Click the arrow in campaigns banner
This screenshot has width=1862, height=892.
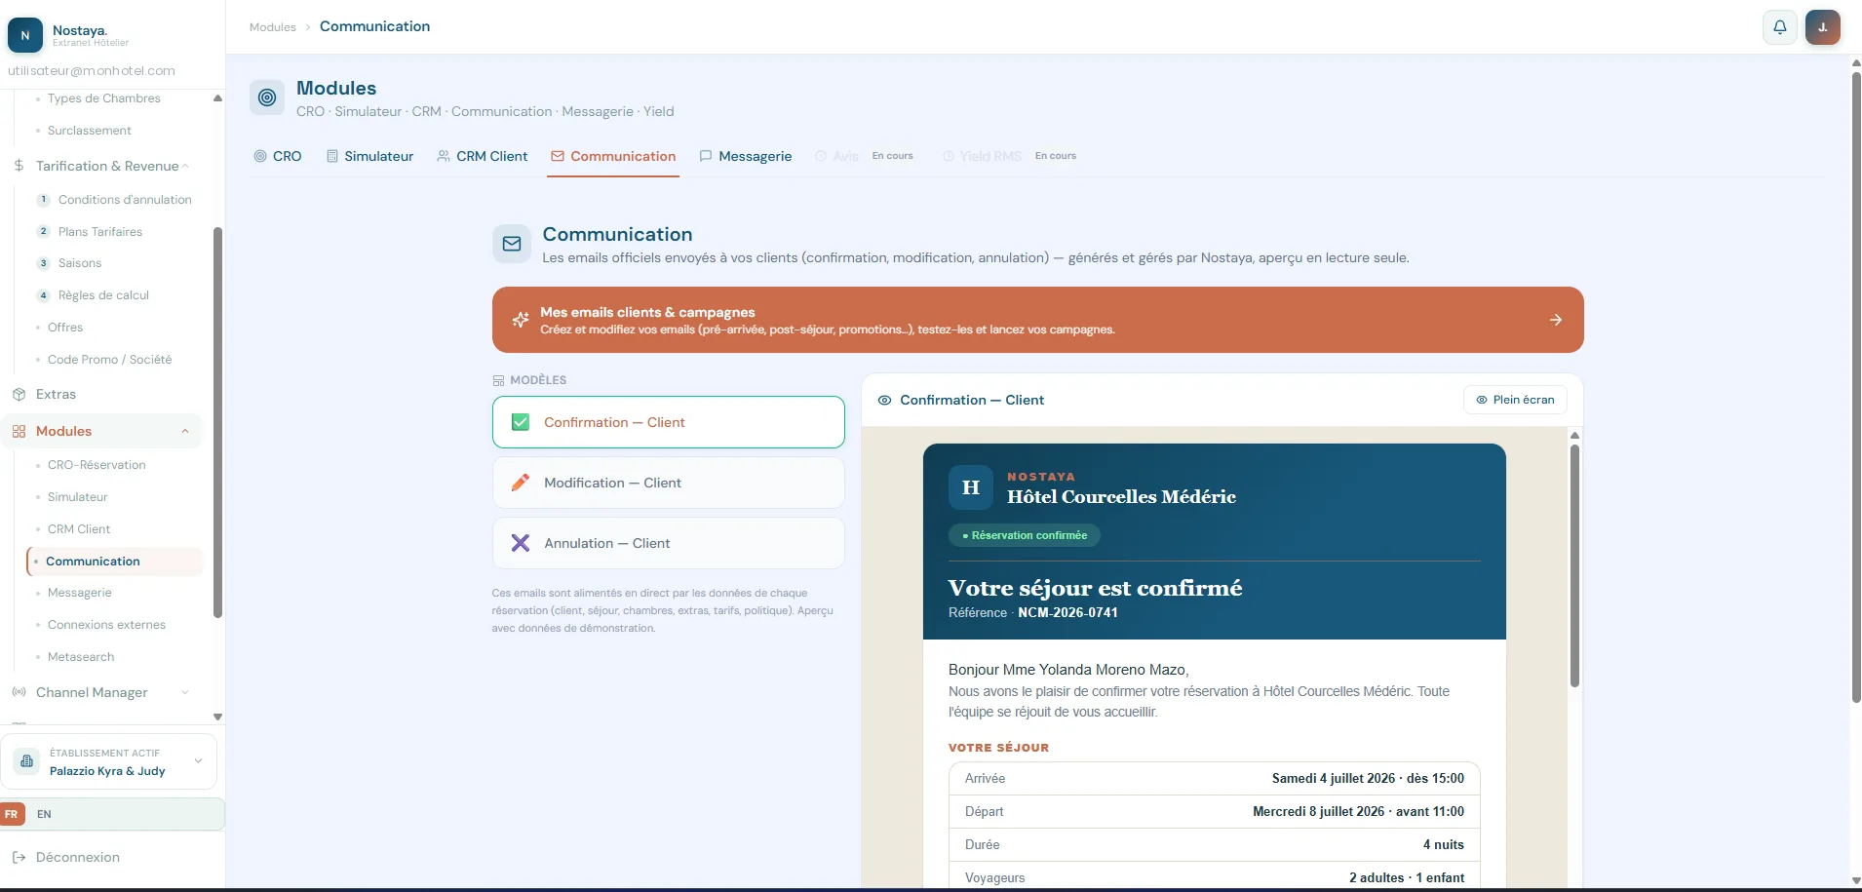[x=1556, y=320]
